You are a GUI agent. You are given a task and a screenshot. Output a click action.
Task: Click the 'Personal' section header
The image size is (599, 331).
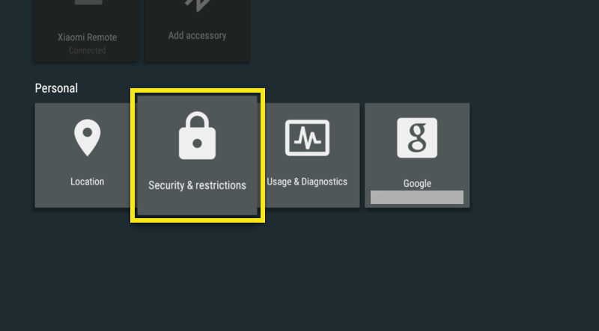tap(56, 88)
